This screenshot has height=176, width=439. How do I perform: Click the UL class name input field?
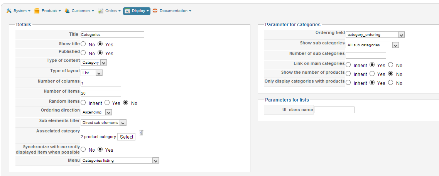334,110
